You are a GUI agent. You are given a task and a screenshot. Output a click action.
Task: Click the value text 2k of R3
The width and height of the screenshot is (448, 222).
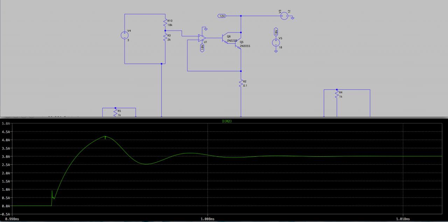169,40
